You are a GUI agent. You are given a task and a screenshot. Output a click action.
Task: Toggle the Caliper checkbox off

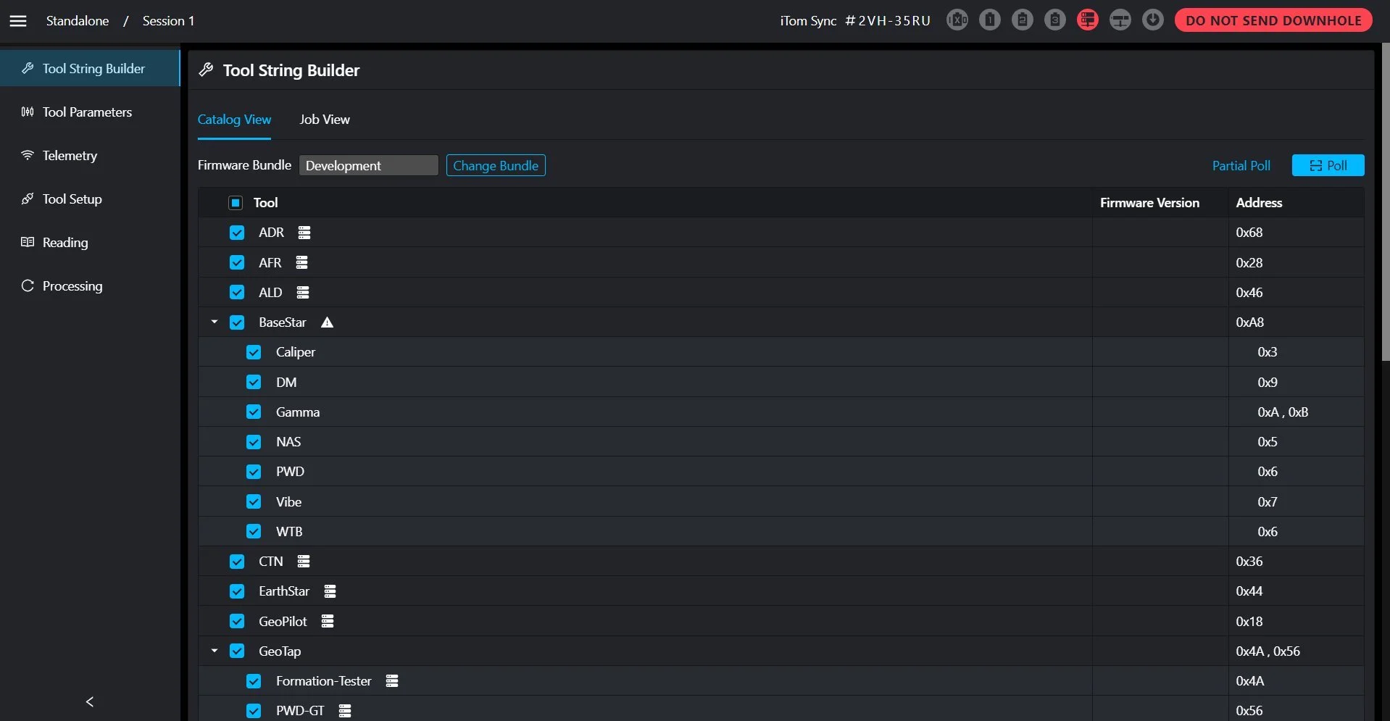[253, 351]
